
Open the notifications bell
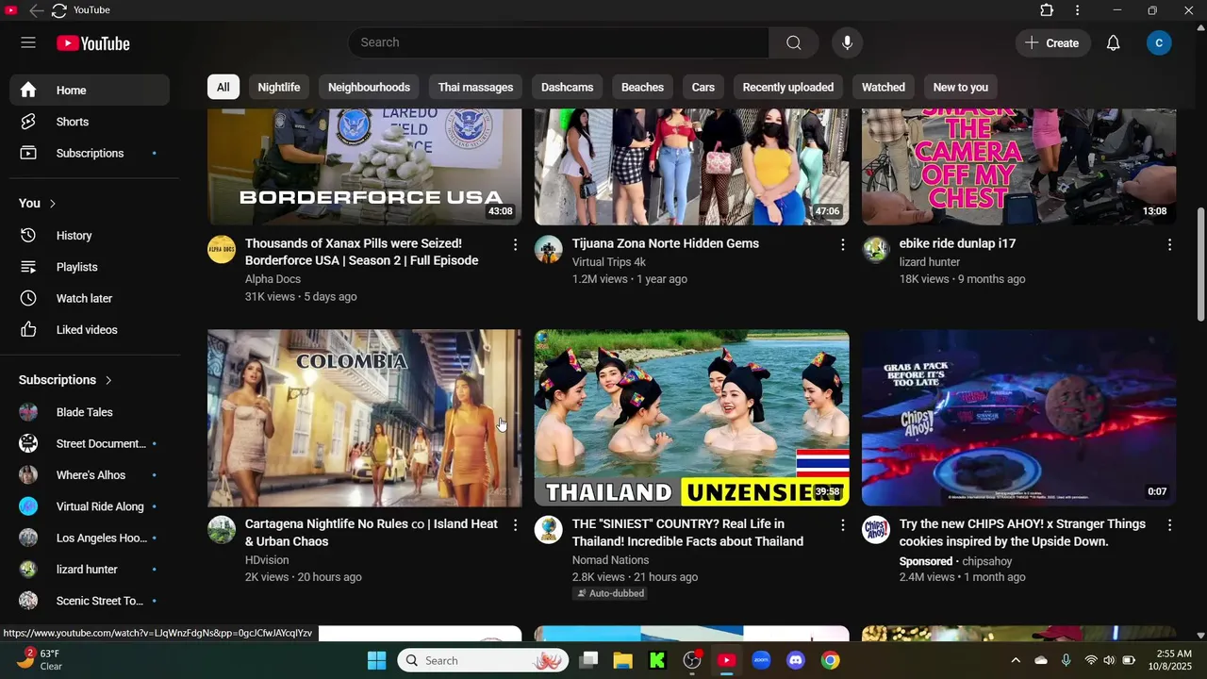[1113, 42]
